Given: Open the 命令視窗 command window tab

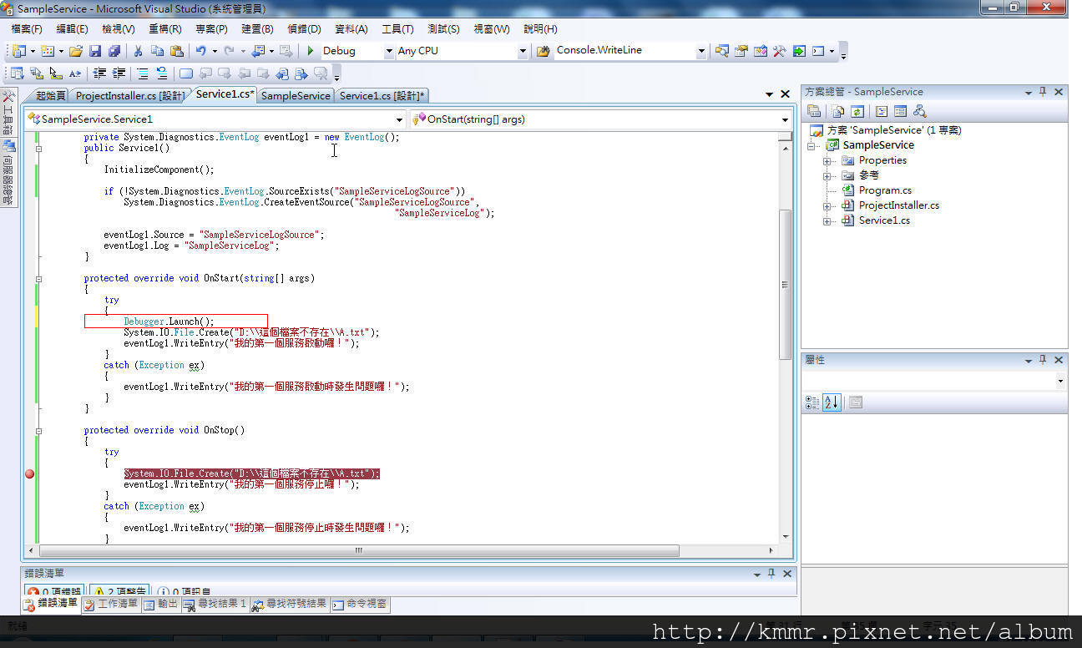Looking at the screenshot, I should pyautogui.click(x=360, y=604).
